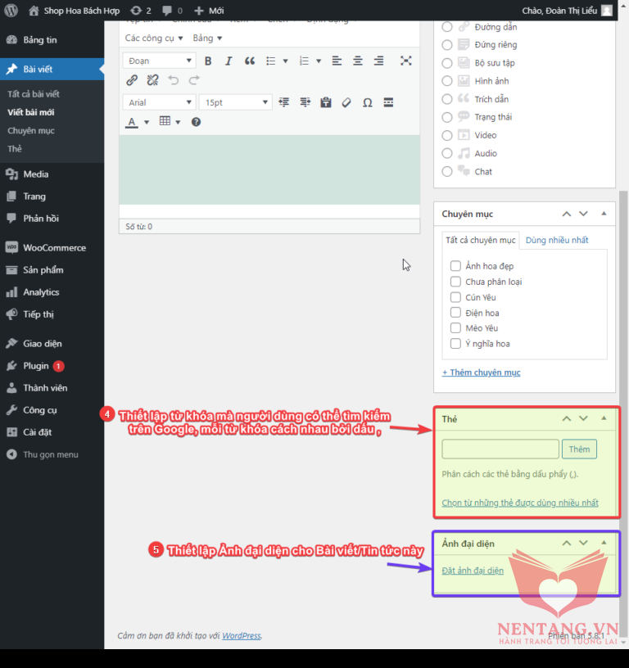629x668 pixels.
Task: Click the tag name input field
Action: click(x=500, y=449)
